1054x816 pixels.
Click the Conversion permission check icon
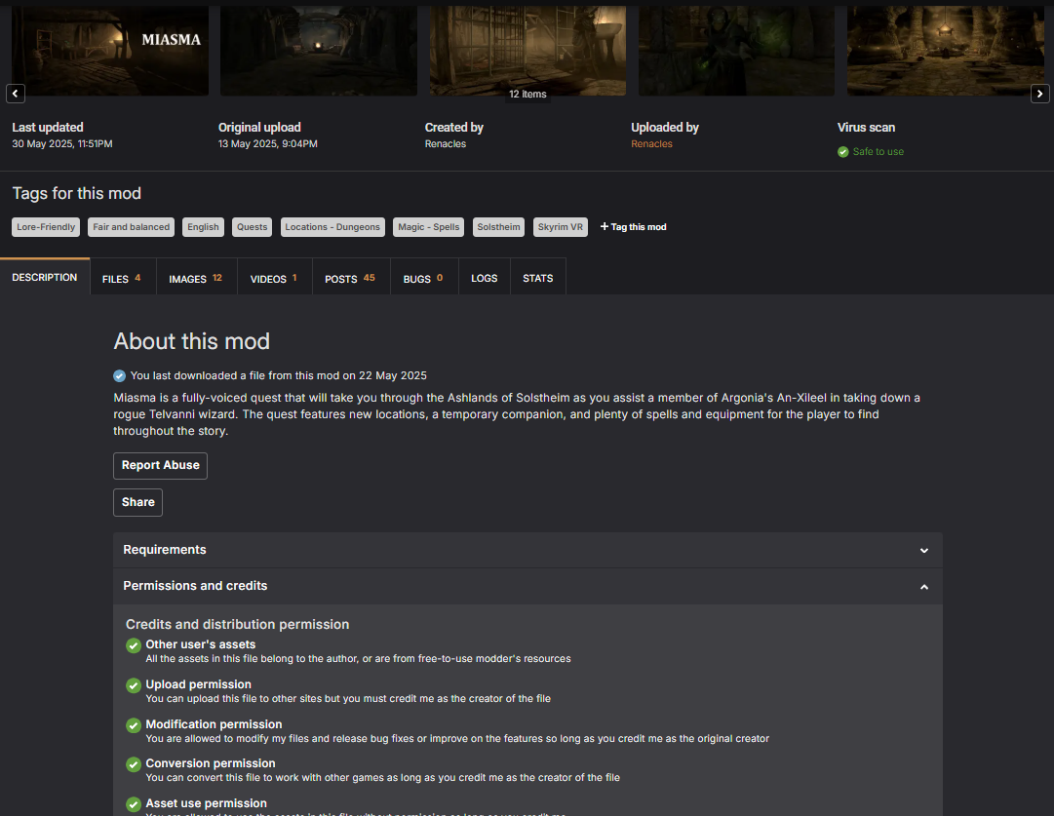pyautogui.click(x=134, y=764)
